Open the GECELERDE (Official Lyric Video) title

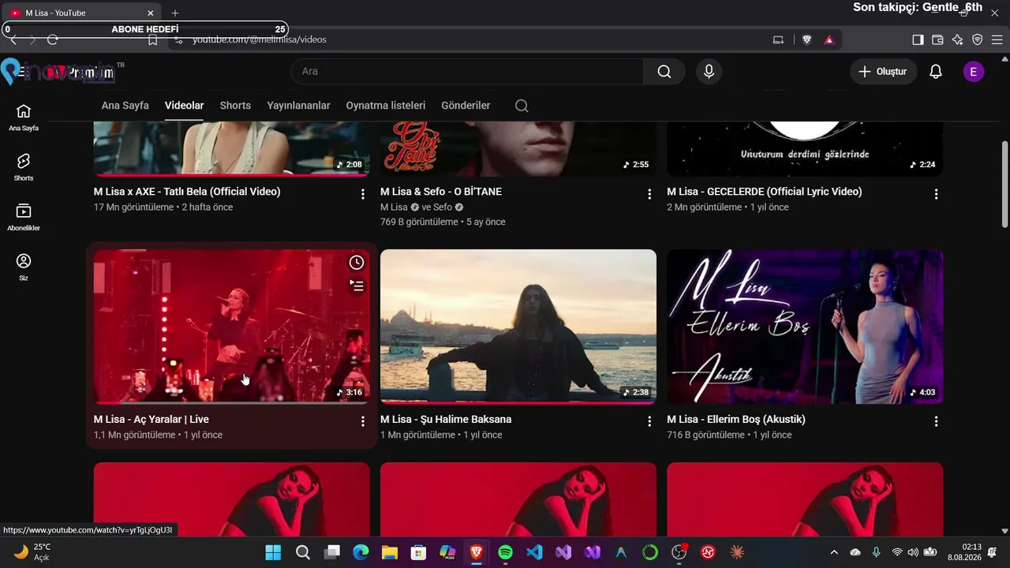click(764, 192)
